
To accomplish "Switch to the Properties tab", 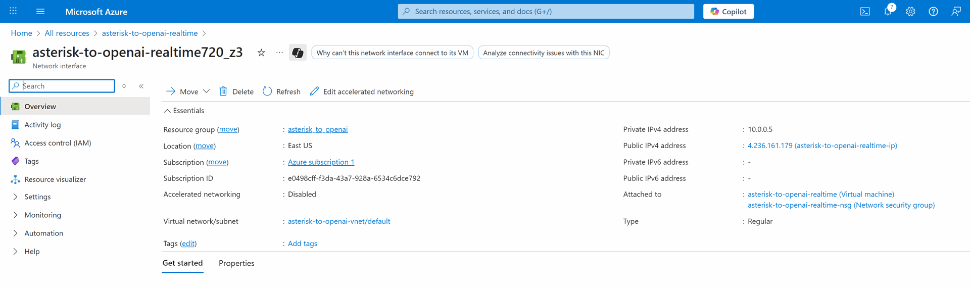I will coord(236,263).
